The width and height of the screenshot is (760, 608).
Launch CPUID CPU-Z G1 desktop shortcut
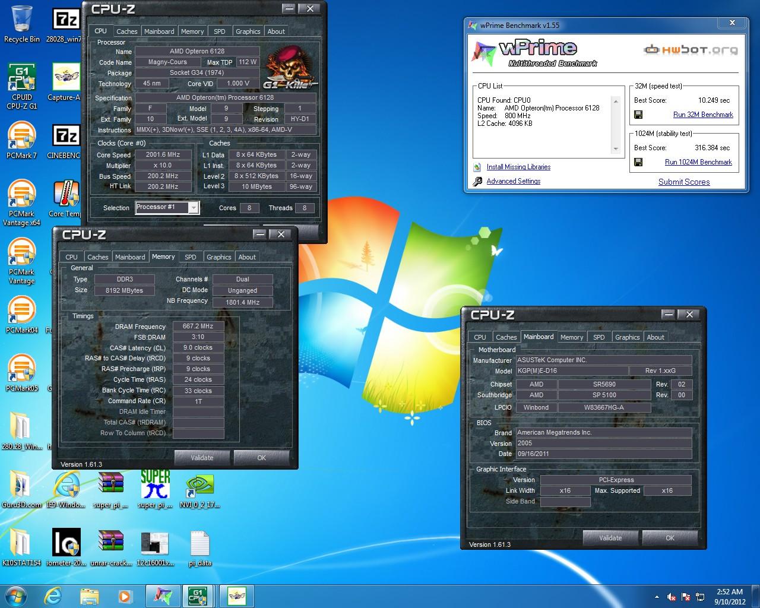click(x=21, y=86)
